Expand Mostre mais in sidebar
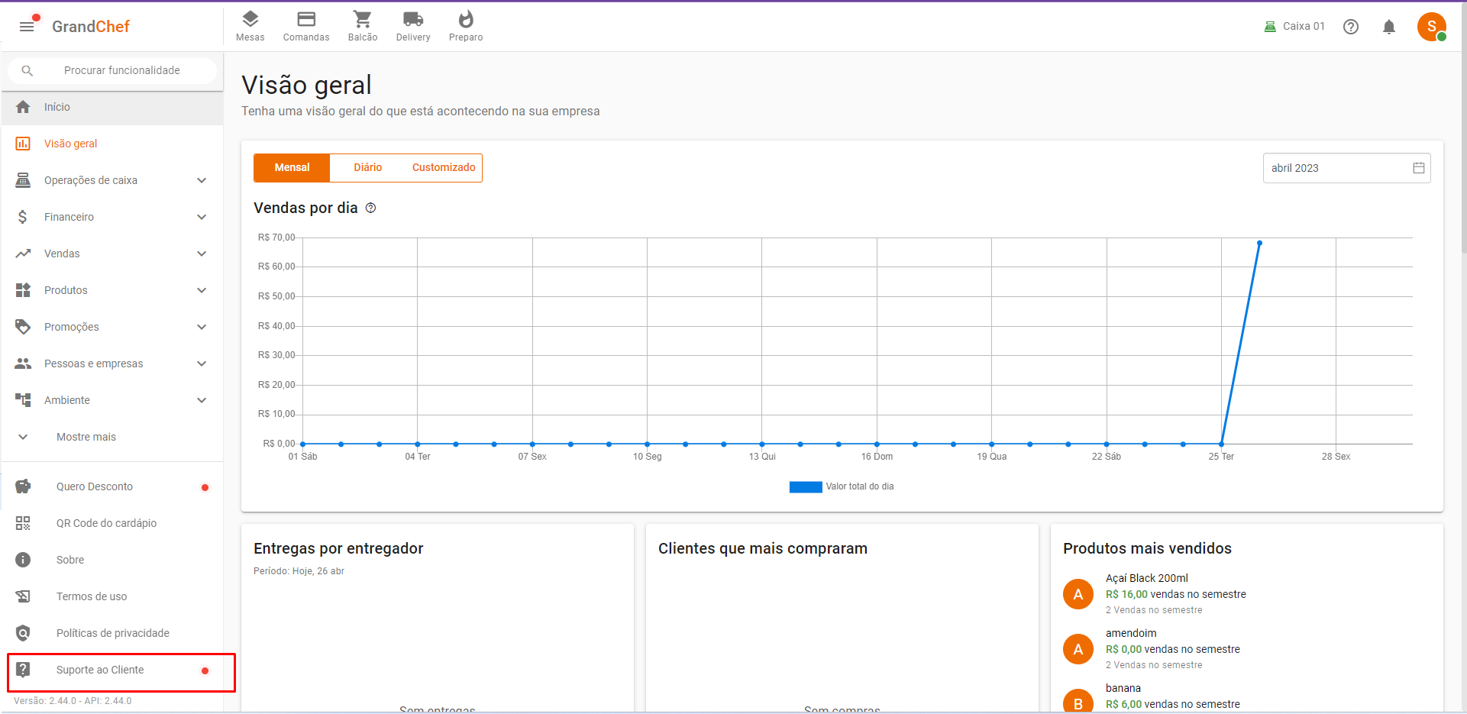 (x=86, y=438)
